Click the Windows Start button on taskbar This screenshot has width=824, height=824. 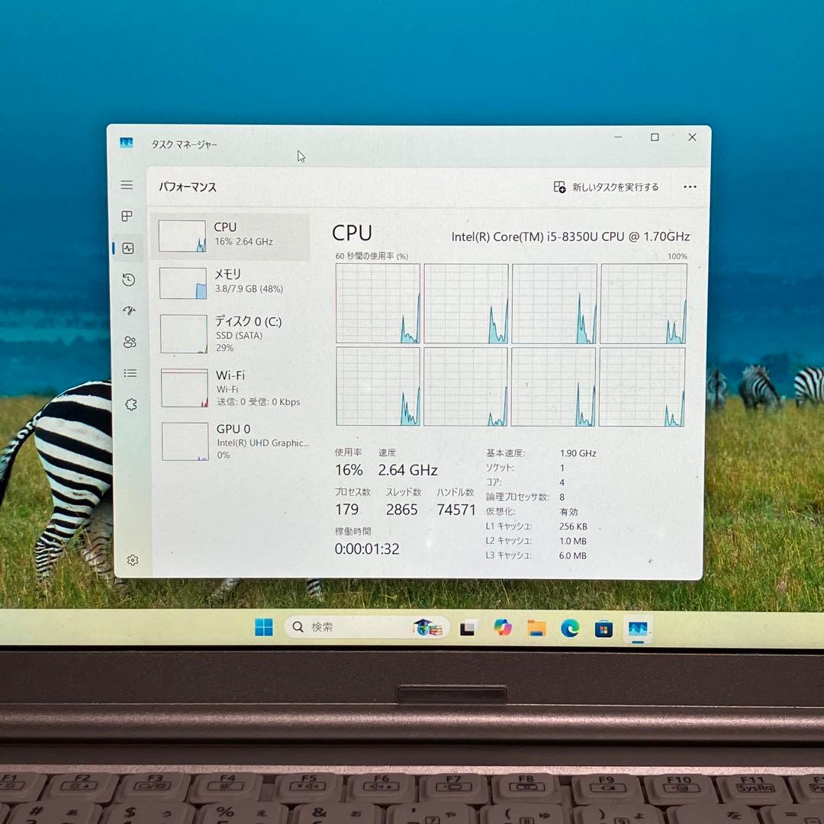pyautogui.click(x=264, y=628)
